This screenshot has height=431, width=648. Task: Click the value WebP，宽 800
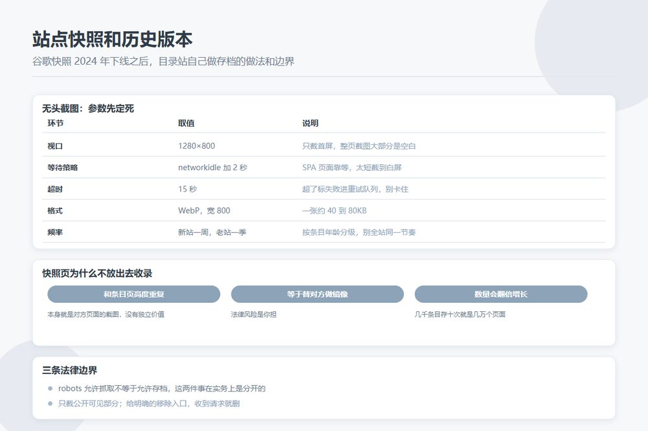point(203,210)
